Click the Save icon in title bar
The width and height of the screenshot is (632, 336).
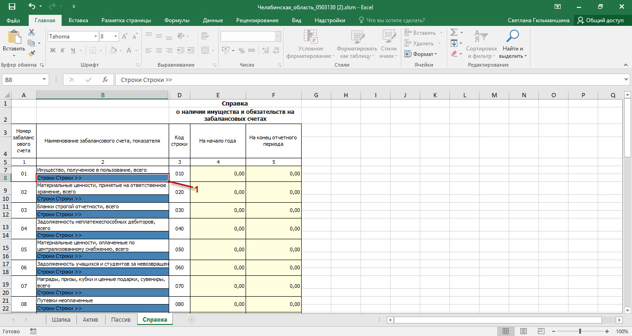[x=12, y=7]
